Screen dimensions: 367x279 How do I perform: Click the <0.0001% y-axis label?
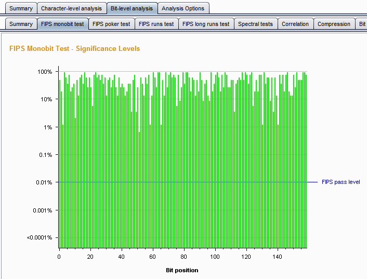pyautogui.click(x=41, y=238)
